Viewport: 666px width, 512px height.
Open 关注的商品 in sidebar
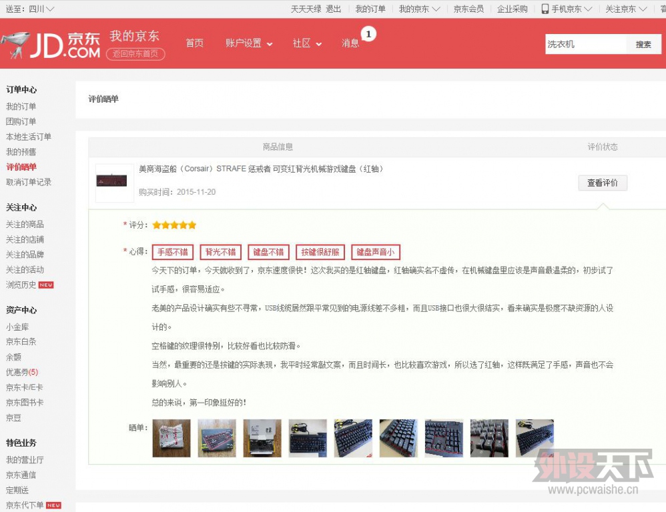[x=25, y=225]
